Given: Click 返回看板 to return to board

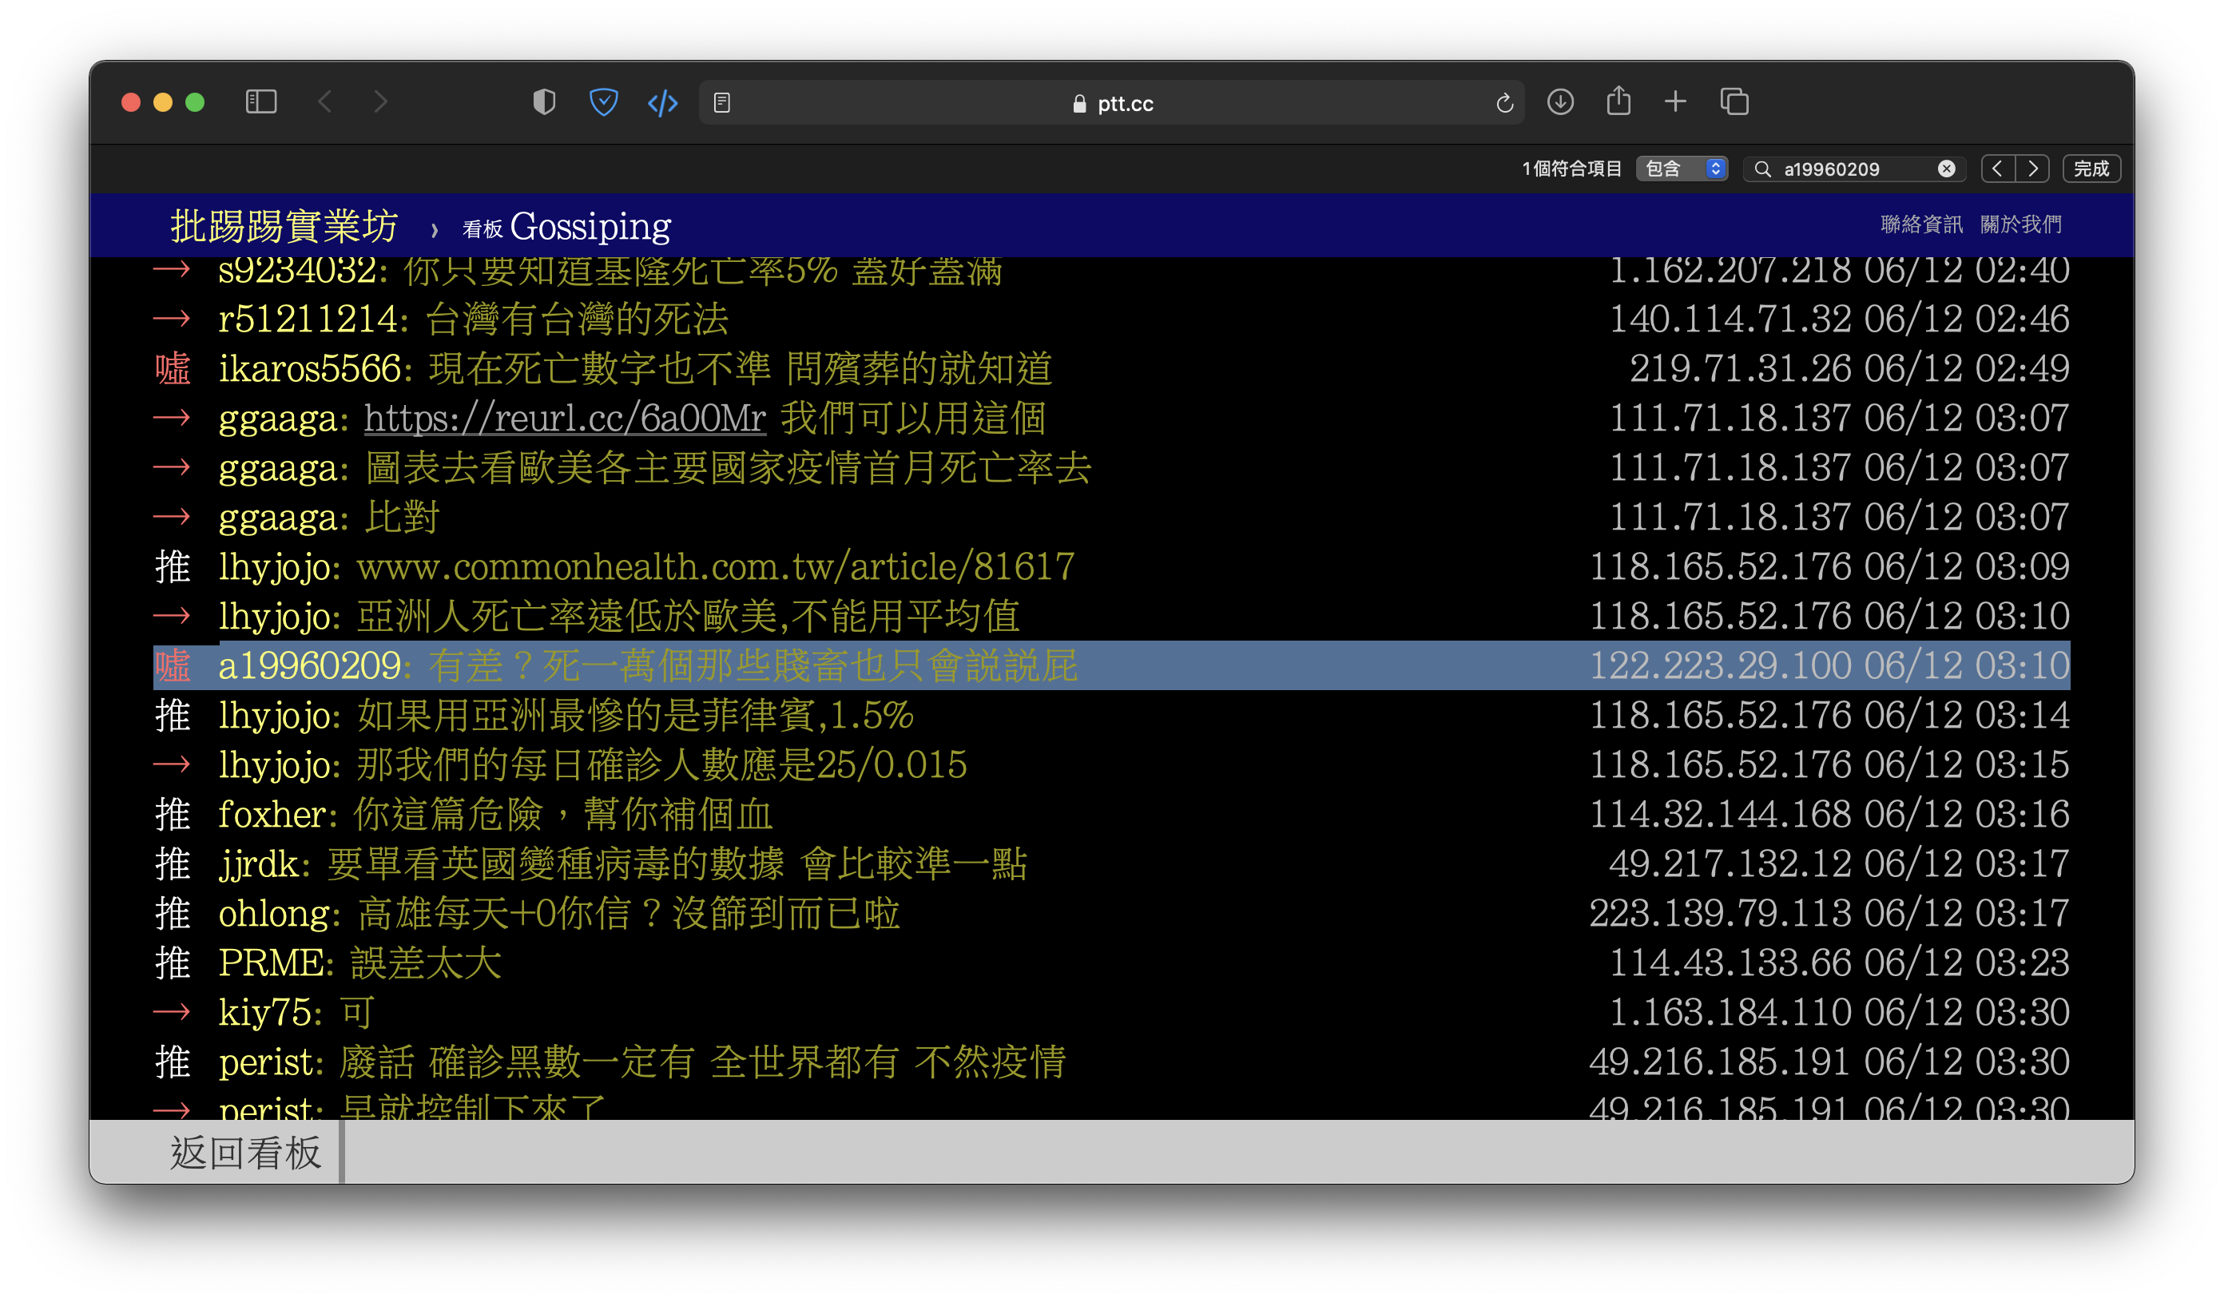Looking at the screenshot, I should coord(245,1153).
